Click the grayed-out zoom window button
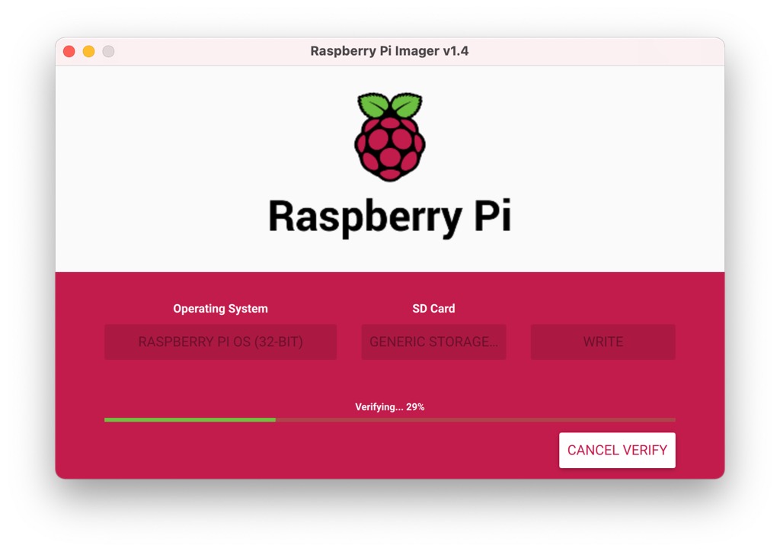The width and height of the screenshot is (780, 552). pyautogui.click(x=108, y=51)
